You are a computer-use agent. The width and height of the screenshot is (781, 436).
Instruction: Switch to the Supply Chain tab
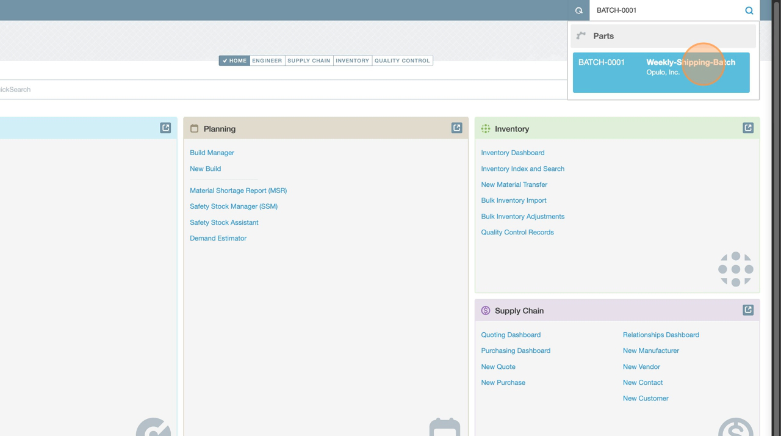click(x=309, y=60)
